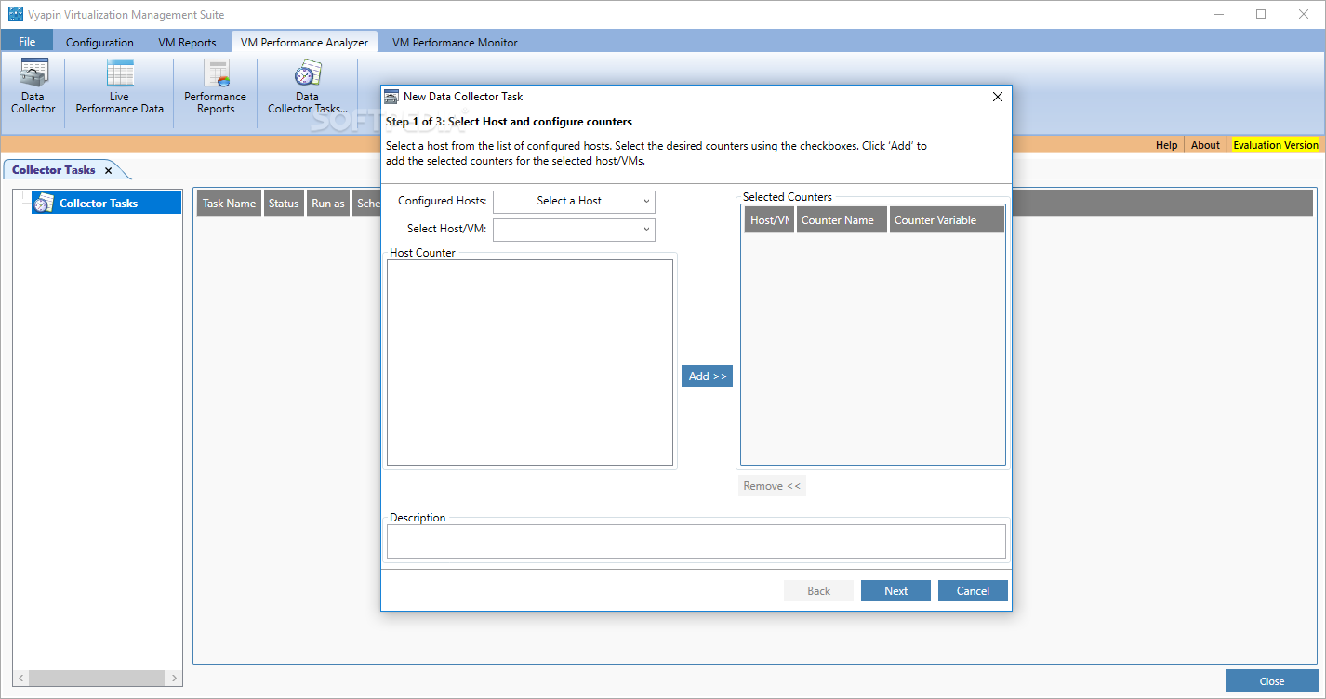This screenshot has width=1326, height=699.
Task: Sort by Counter Name column header
Action: pyautogui.click(x=842, y=219)
